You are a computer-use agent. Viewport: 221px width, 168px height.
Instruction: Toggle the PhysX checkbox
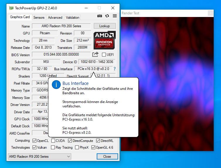tap(77, 148)
